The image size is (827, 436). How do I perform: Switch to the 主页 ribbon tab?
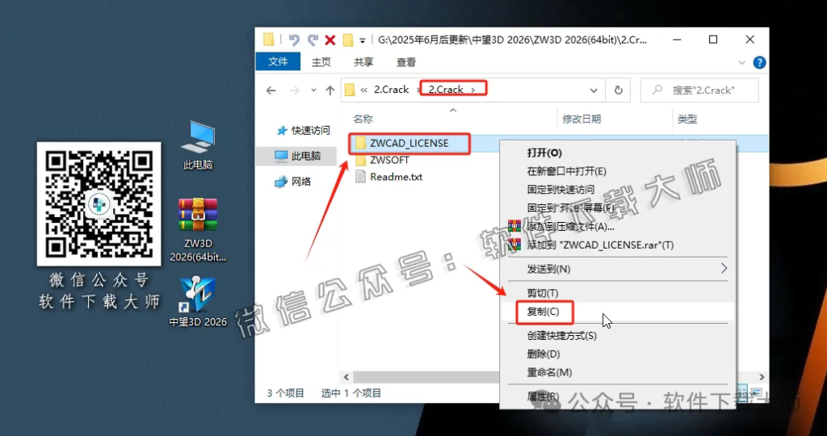tap(321, 62)
